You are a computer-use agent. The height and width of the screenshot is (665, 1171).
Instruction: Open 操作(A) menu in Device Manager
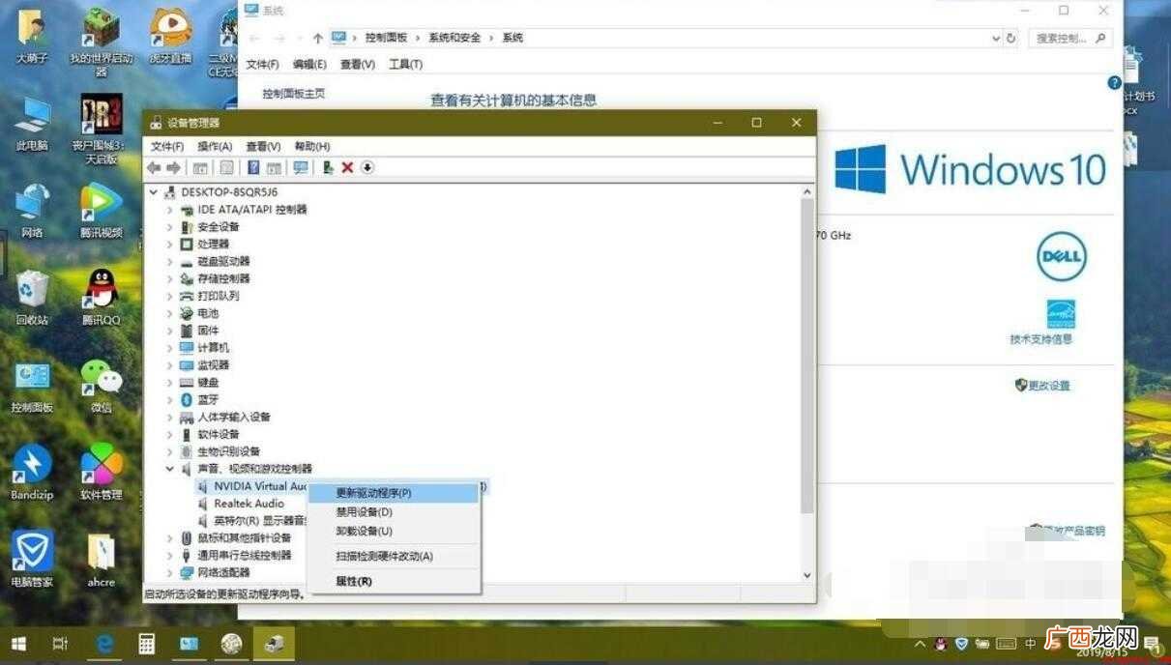215,146
